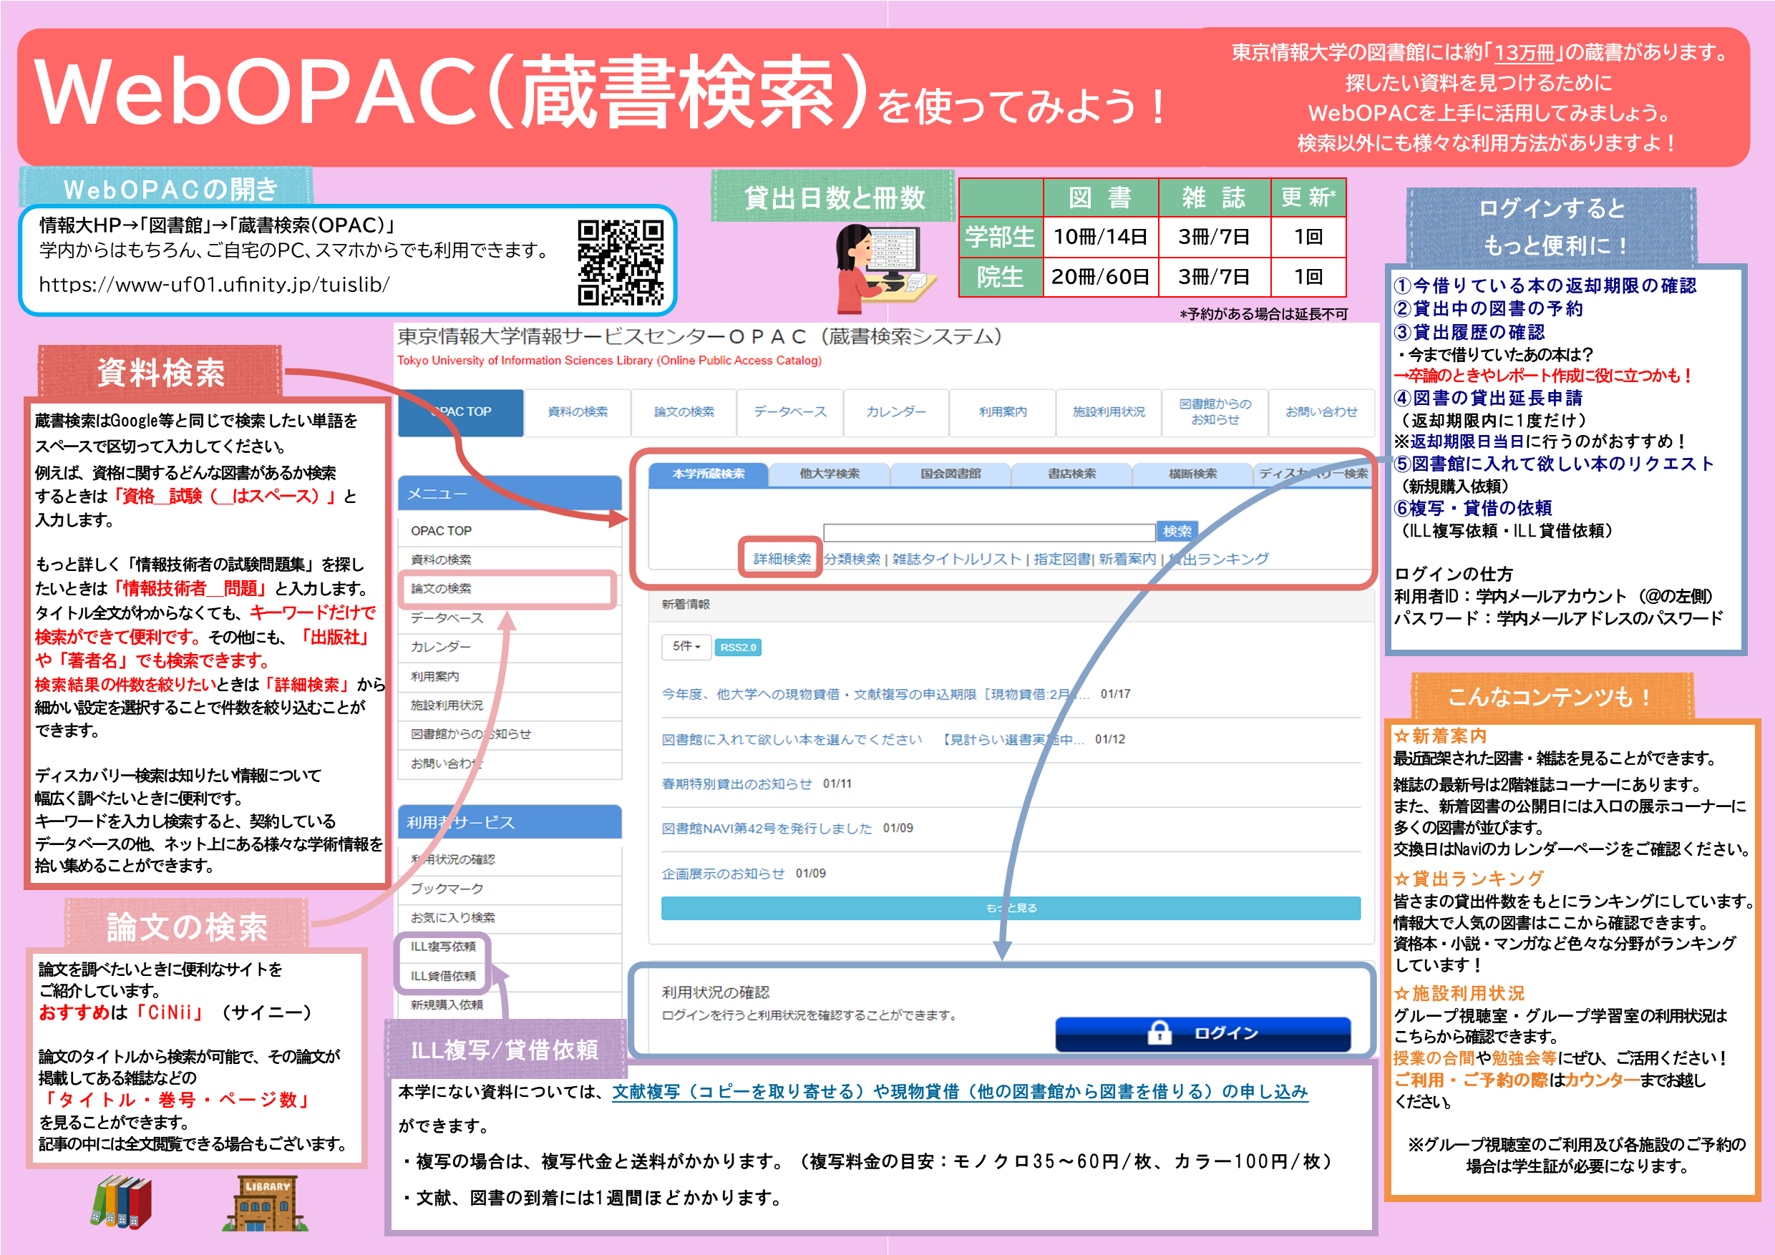This screenshot has height=1255, width=1775.
Task: Open the 5件 items-per-page dropdown
Action: coord(685,646)
